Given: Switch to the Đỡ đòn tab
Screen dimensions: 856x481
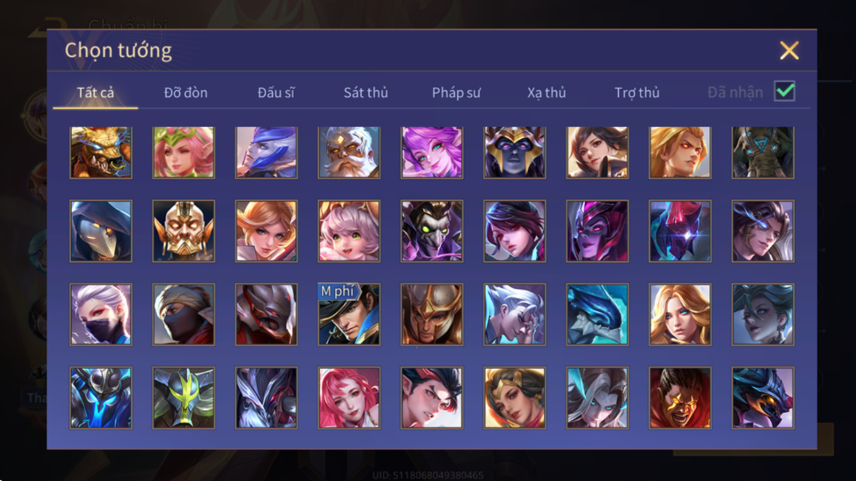Looking at the screenshot, I should tap(186, 92).
